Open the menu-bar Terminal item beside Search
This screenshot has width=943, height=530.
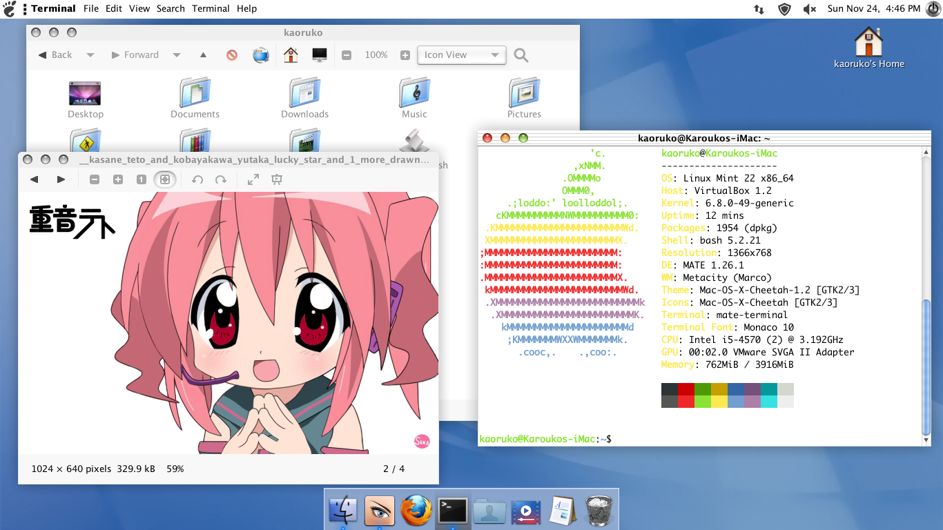[x=211, y=9]
